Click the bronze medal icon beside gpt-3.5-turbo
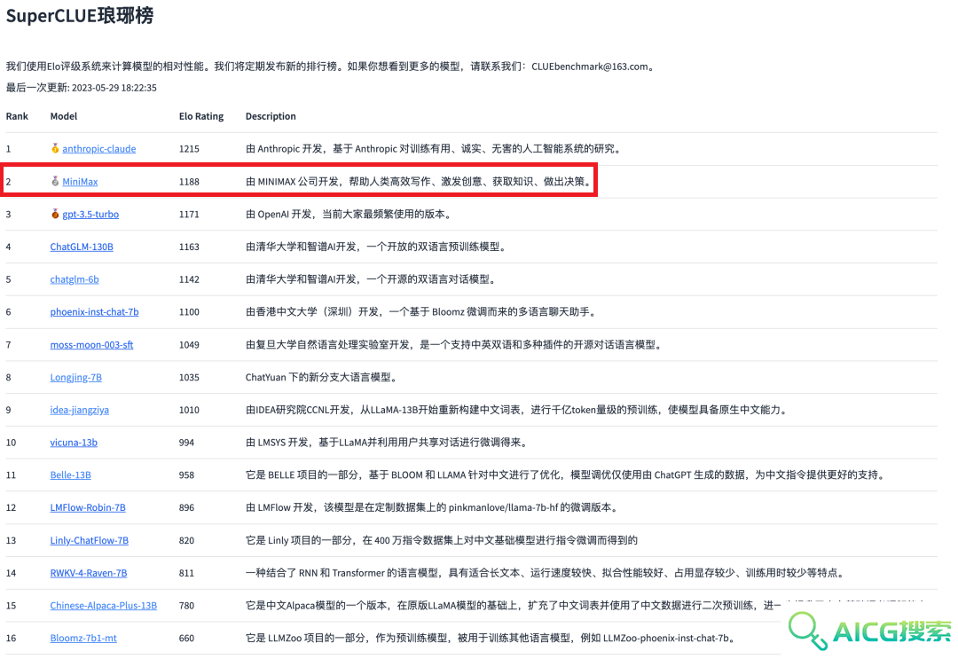958x659 pixels. click(x=55, y=213)
